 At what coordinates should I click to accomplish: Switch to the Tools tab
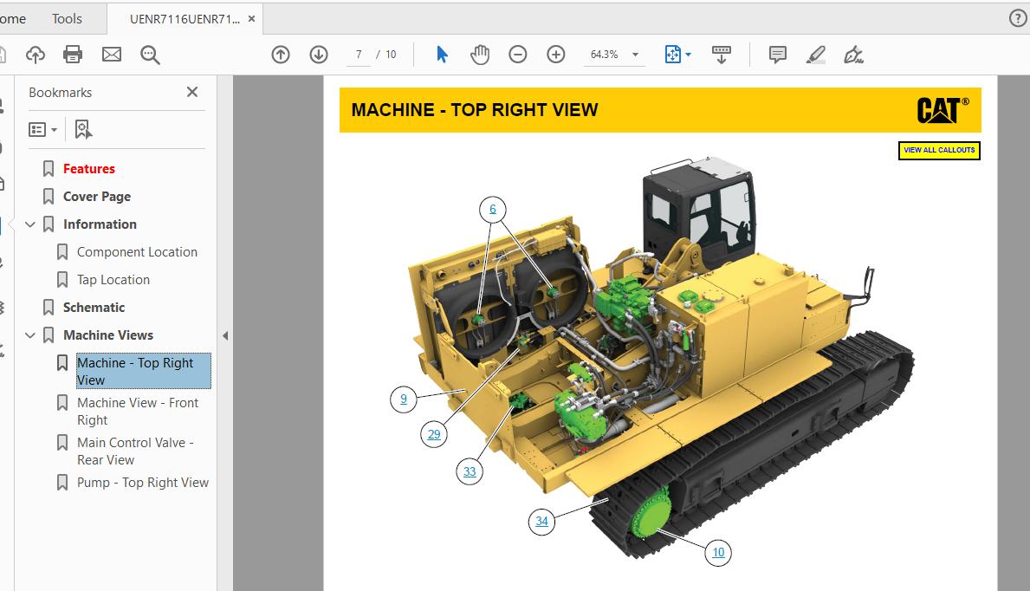pyautogui.click(x=67, y=19)
